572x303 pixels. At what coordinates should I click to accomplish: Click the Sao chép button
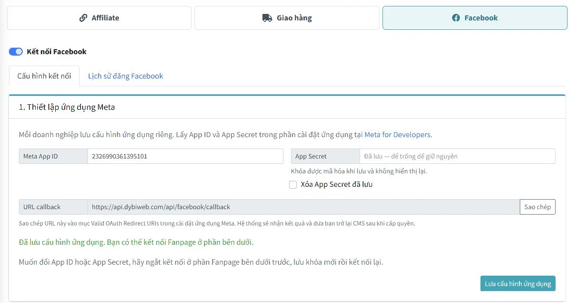click(x=537, y=207)
